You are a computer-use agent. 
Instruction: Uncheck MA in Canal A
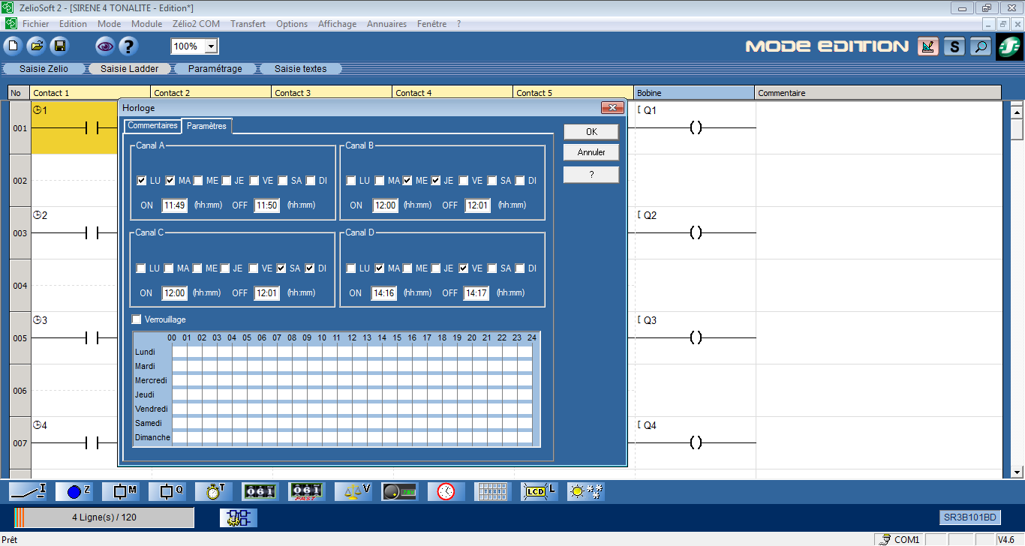(170, 181)
